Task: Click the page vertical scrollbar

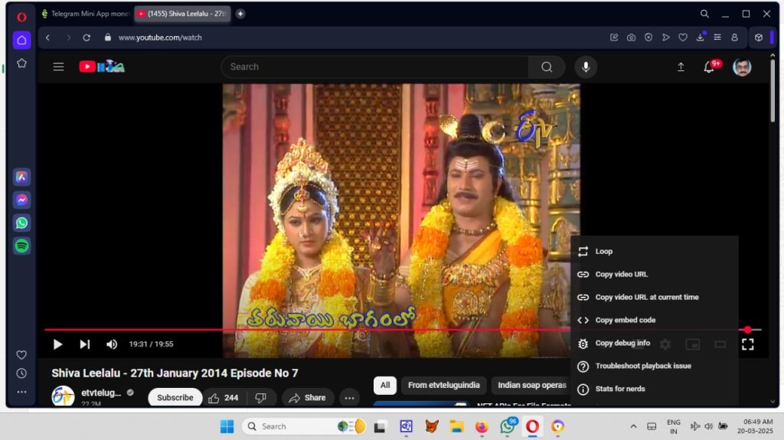Action: pos(773,90)
